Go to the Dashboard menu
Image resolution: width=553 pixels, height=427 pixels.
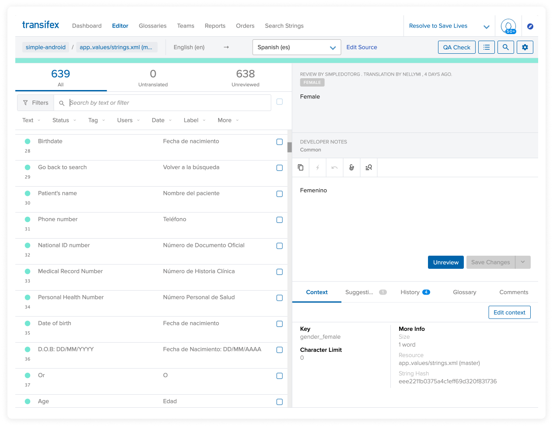pos(87,26)
